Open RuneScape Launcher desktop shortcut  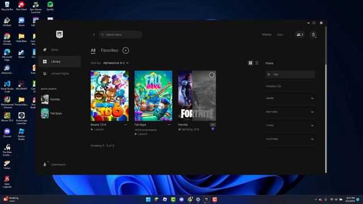pos(22,118)
